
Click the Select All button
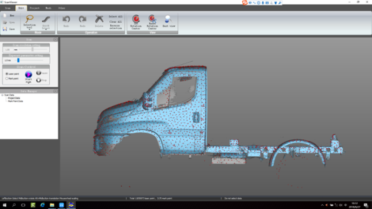(115, 16)
